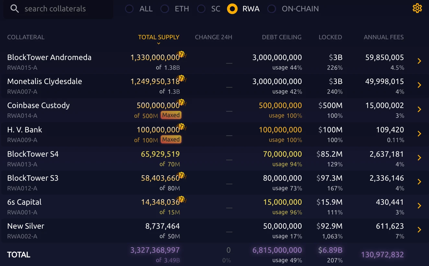Viewport: 429px width, 266px height.
Task: Expand the BlockTower Andromeda row
Action: click(x=420, y=61)
